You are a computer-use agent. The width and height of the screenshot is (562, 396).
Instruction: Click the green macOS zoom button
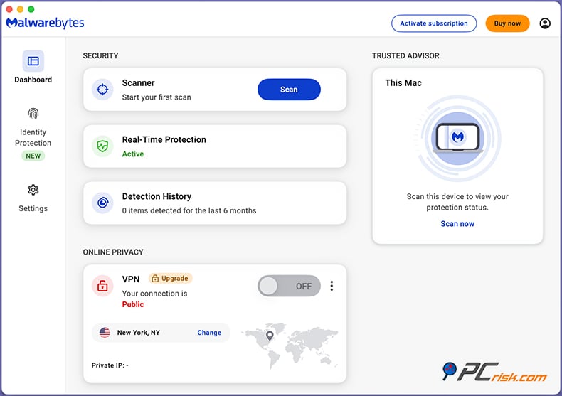point(31,9)
